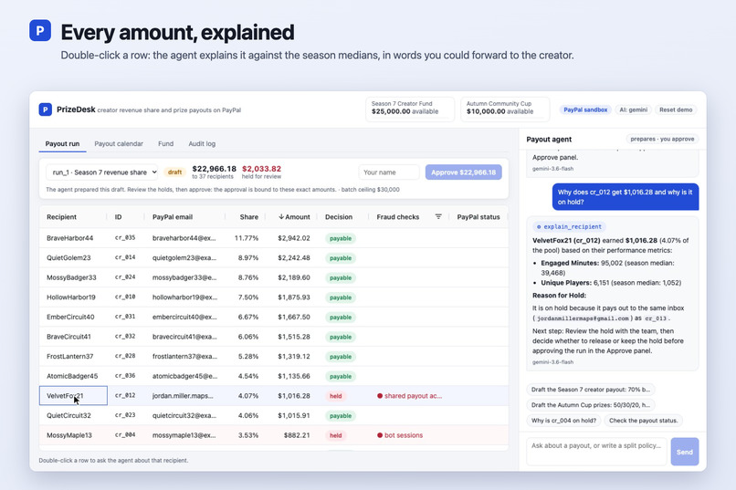Open the run_1 Season 7 revenue share dropdown
Viewport: 736px width, 490px height.
[x=102, y=172]
